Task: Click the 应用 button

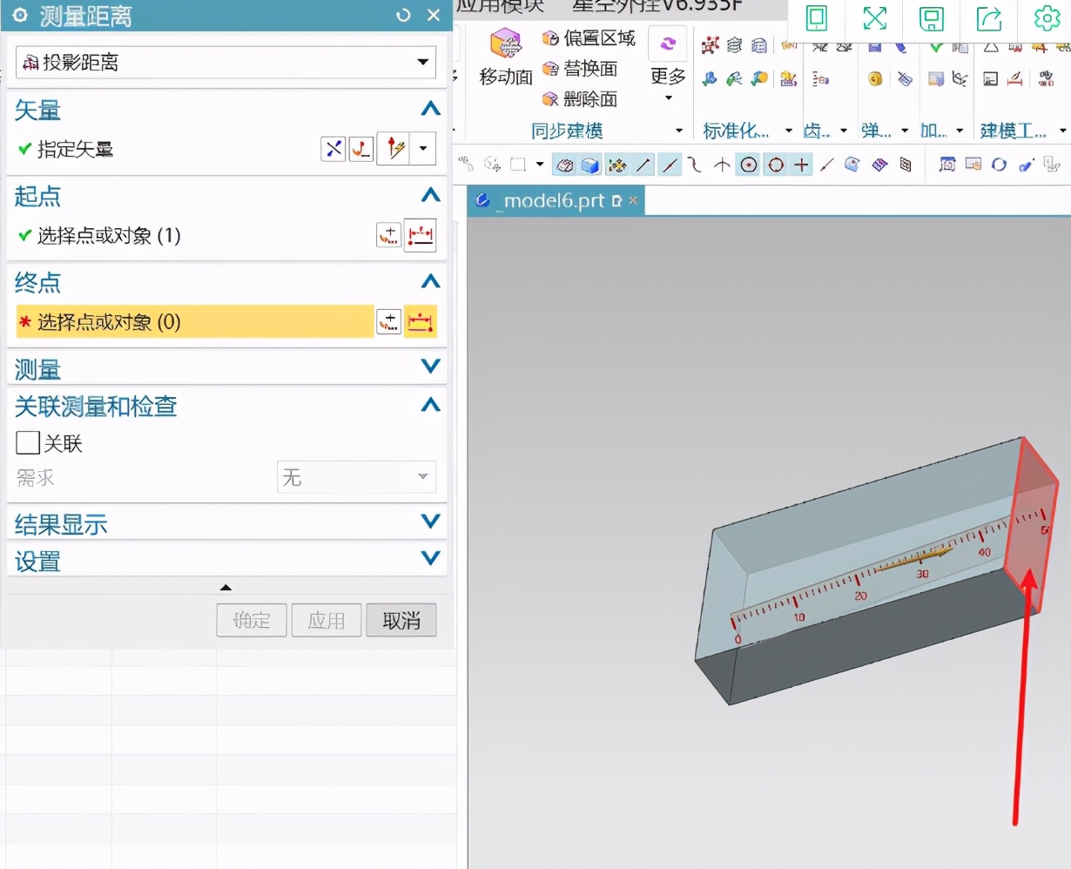Action: click(327, 620)
